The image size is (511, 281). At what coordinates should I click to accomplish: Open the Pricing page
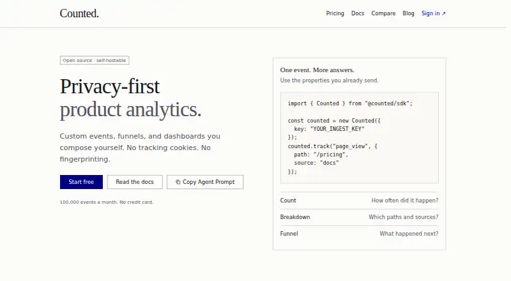[x=335, y=13]
